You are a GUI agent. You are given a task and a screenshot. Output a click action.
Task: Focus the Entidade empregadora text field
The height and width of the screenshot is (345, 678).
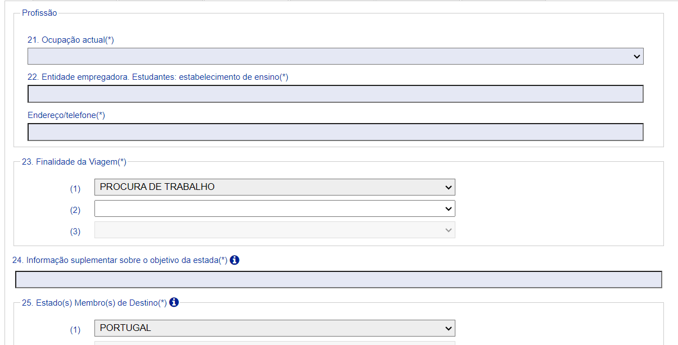tap(336, 94)
